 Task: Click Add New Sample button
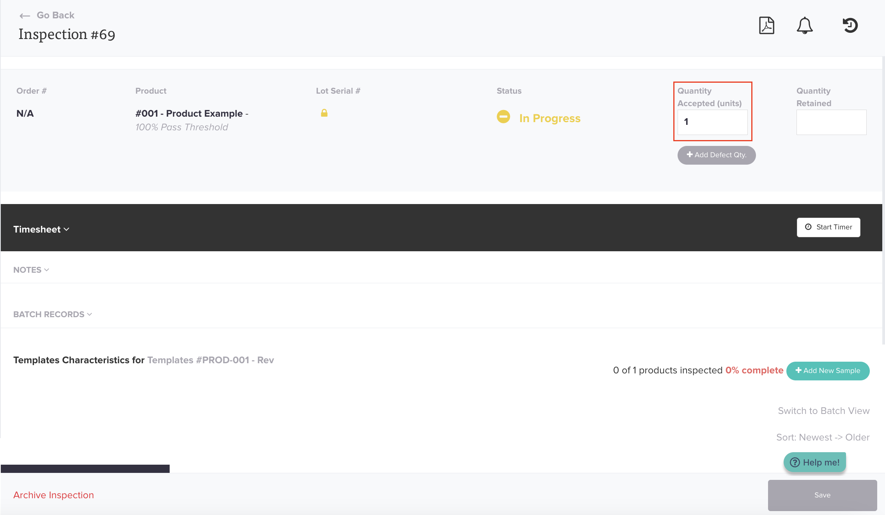(828, 371)
